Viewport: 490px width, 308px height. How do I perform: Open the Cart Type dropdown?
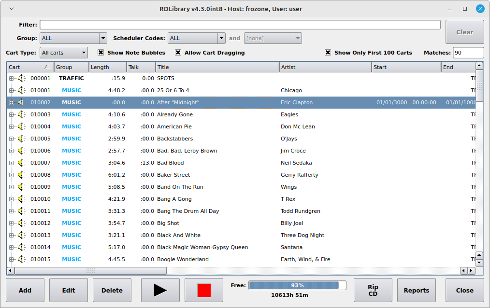(x=63, y=53)
